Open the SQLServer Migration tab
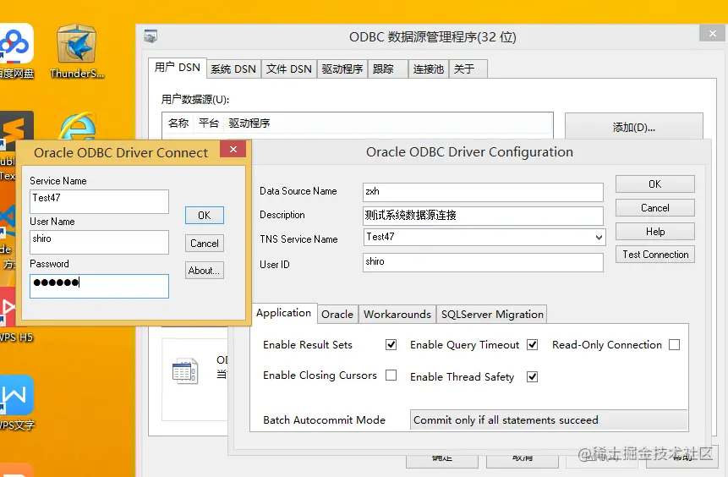The width and height of the screenshot is (728, 477). [x=492, y=315]
